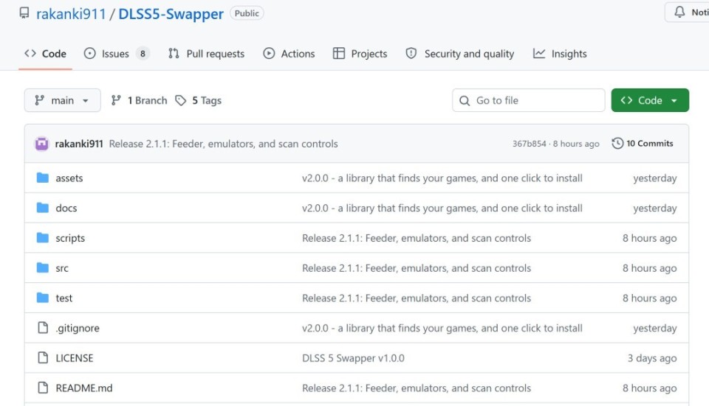Click the docs folder icon

(43, 208)
